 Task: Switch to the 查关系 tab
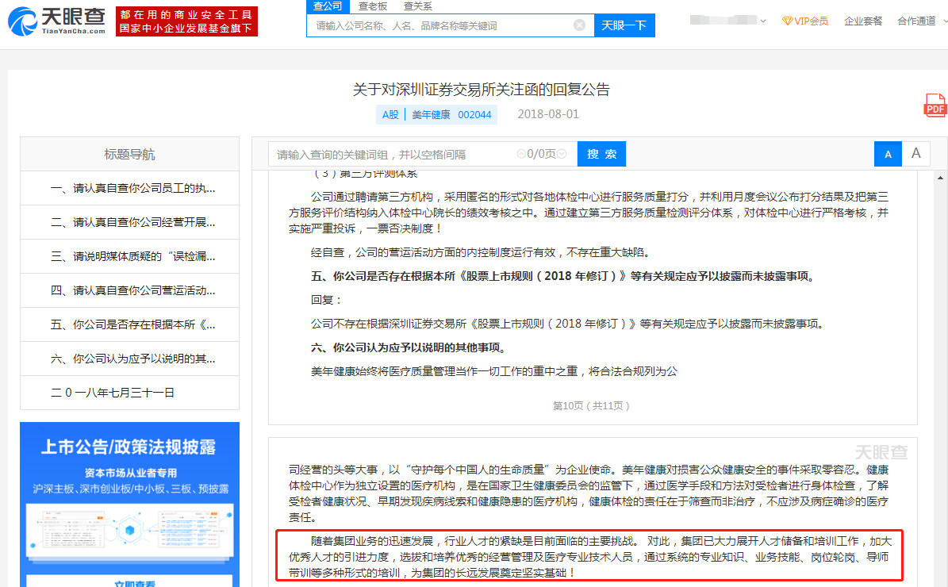418,6
